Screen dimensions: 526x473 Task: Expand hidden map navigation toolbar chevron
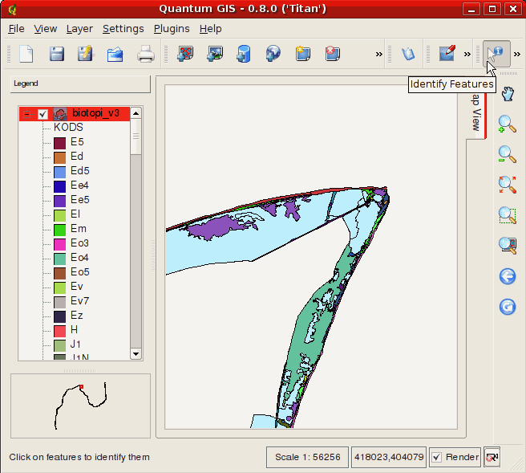click(517, 54)
